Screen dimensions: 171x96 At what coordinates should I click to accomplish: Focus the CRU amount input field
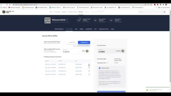(71, 51)
